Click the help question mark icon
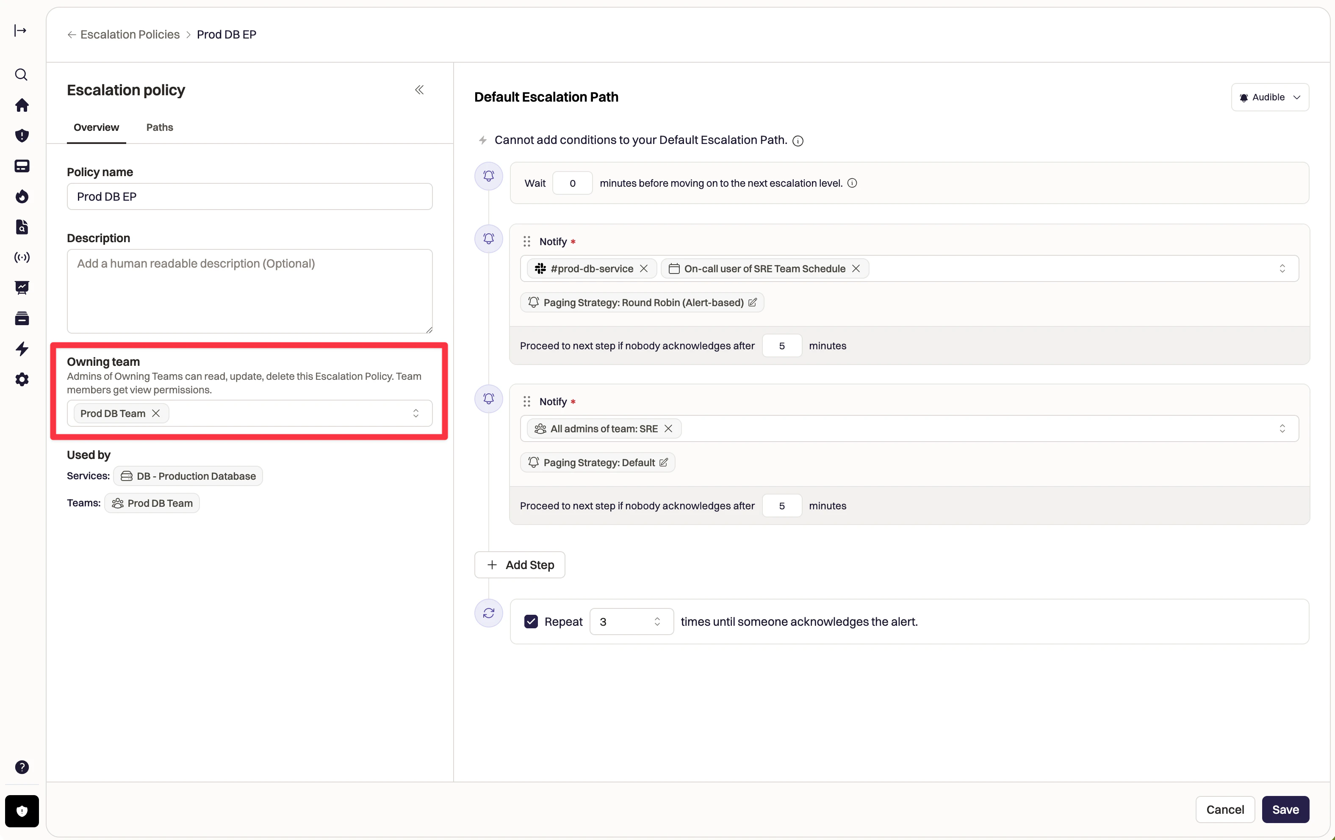Image resolution: width=1335 pixels, height=840 pixels. tap(21, 767)
